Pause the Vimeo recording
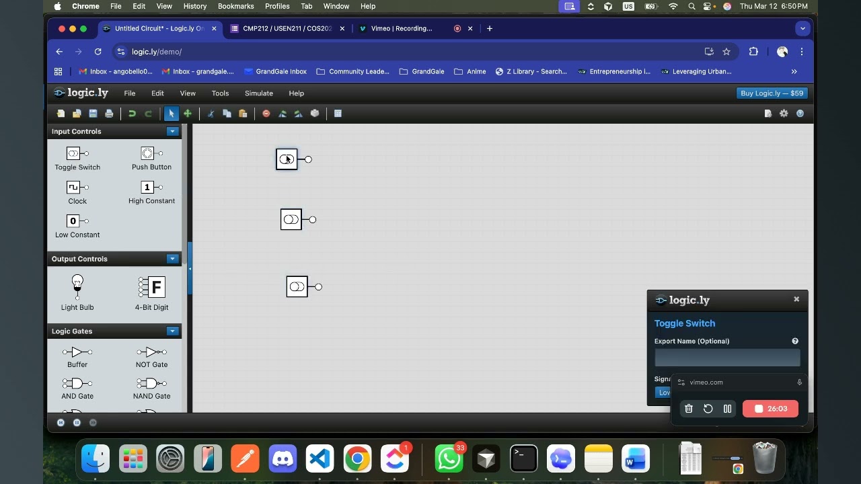Viewport: 861px width, 484px height. 727,409
